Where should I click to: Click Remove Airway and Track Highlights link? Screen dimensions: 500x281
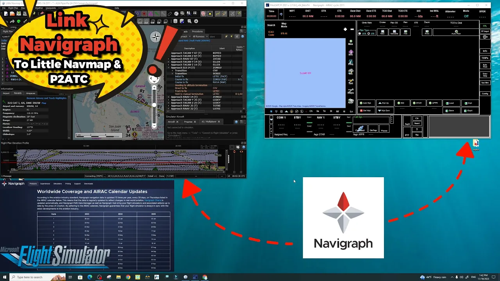[46, 98]
